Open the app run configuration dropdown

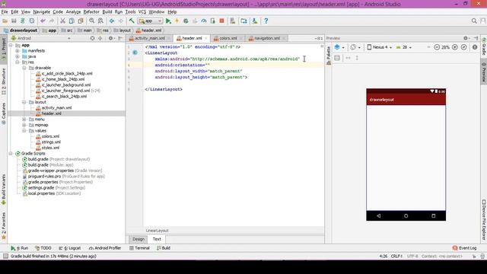pos(151,21)
